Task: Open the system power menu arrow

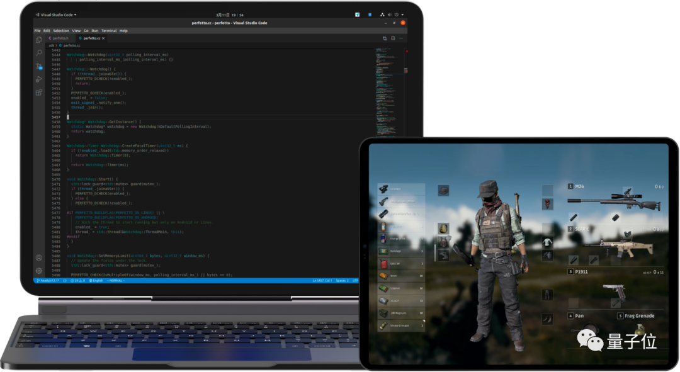Action: click(402, 14)
